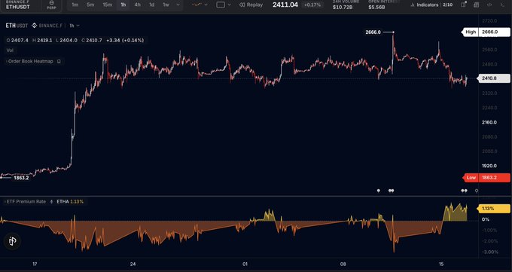Click the chart layout rectangle icon
The height and width of the screenshot is (272, 512).
pos(221,5)
